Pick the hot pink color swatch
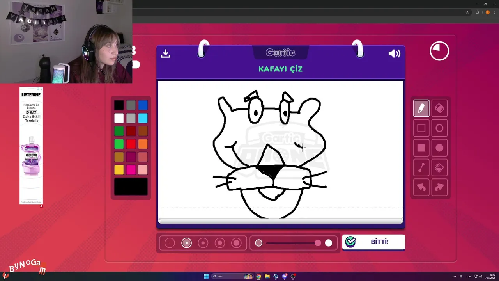Viewport: 499px width, 281px height. pyautogui.click(x=131, y=170)
